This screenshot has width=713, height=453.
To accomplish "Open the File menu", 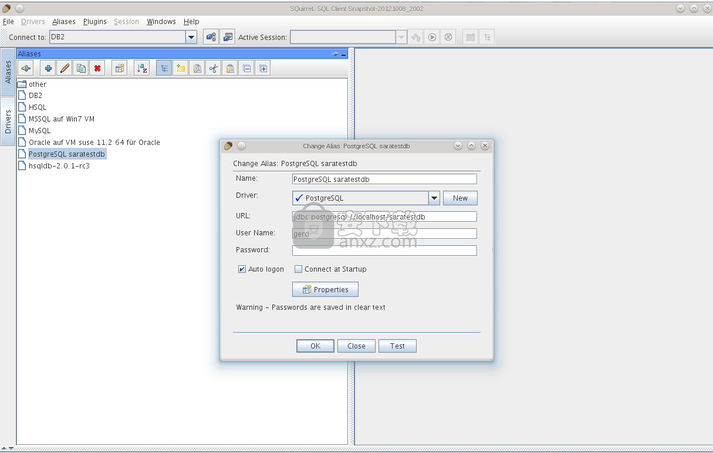I will click(x=8, y=22).
